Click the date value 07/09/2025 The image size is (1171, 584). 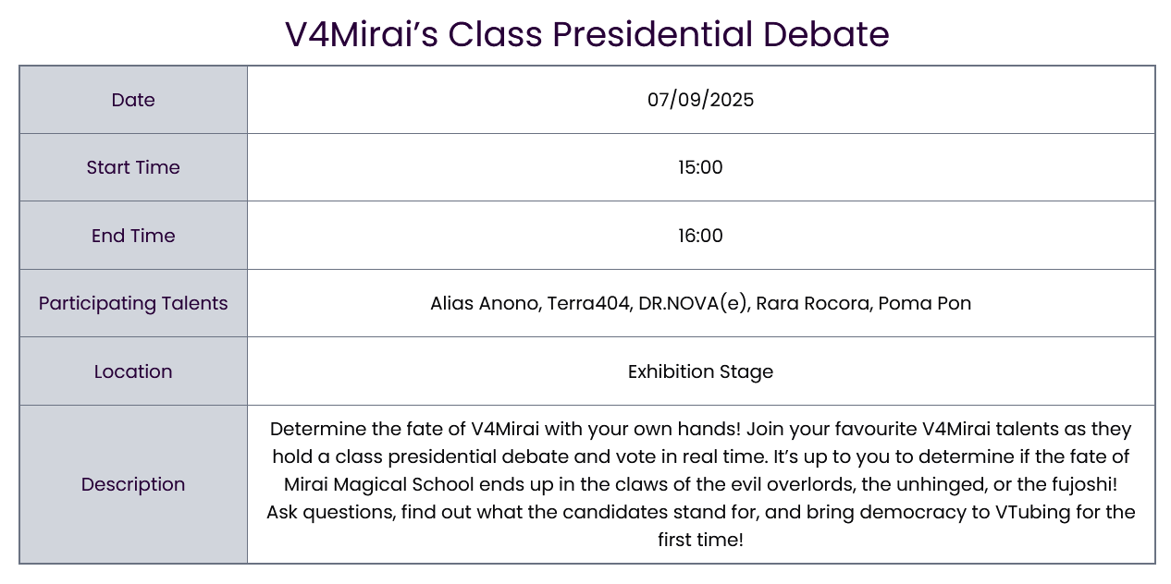(x=700, y=100)
